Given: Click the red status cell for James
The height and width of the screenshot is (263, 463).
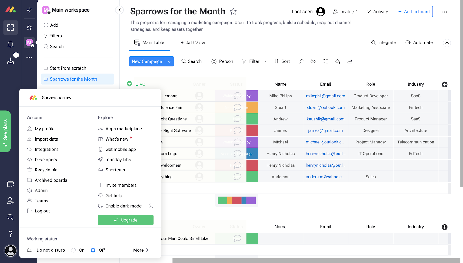Looking at the screenshot, I should (252, 130).
